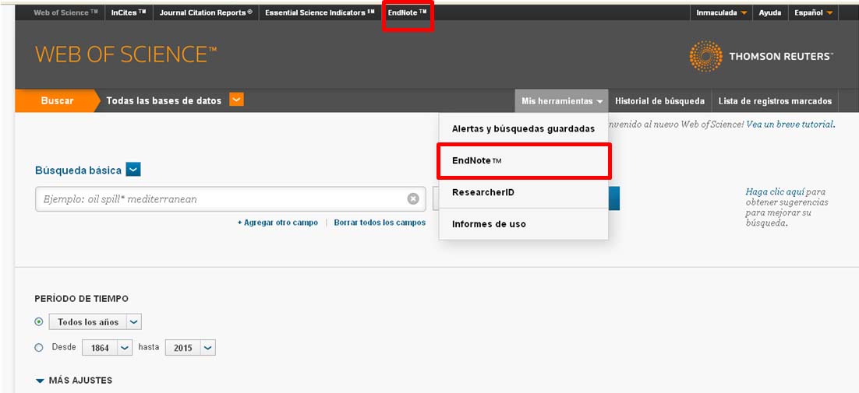Open Lista de registros marcados
This screenshot has width=859, height=393.
click(775, 101)
